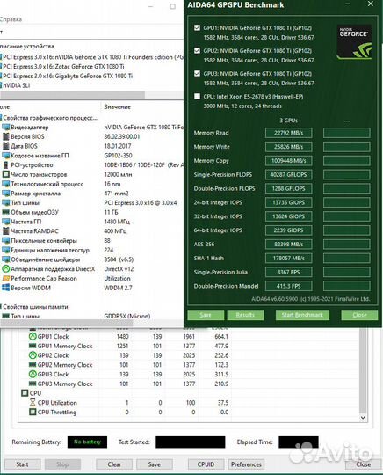Click the SHA-1 Hash value 178057 MB/s
The width and height of the screenshot is (383, 475).
[289, 259]
